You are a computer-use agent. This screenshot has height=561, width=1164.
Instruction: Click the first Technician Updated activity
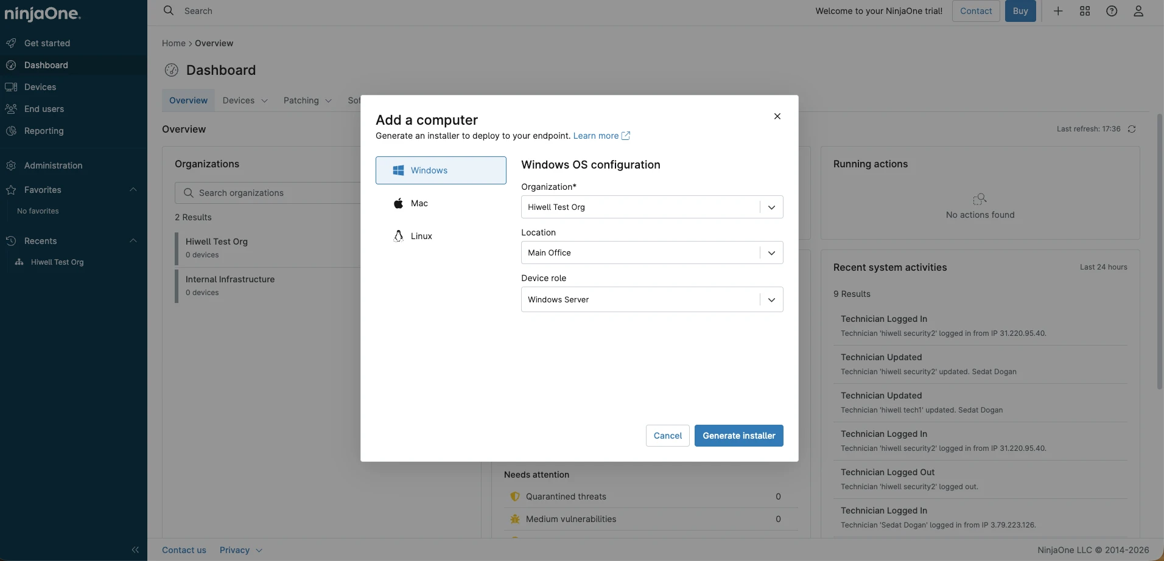(x=980, y=364)
